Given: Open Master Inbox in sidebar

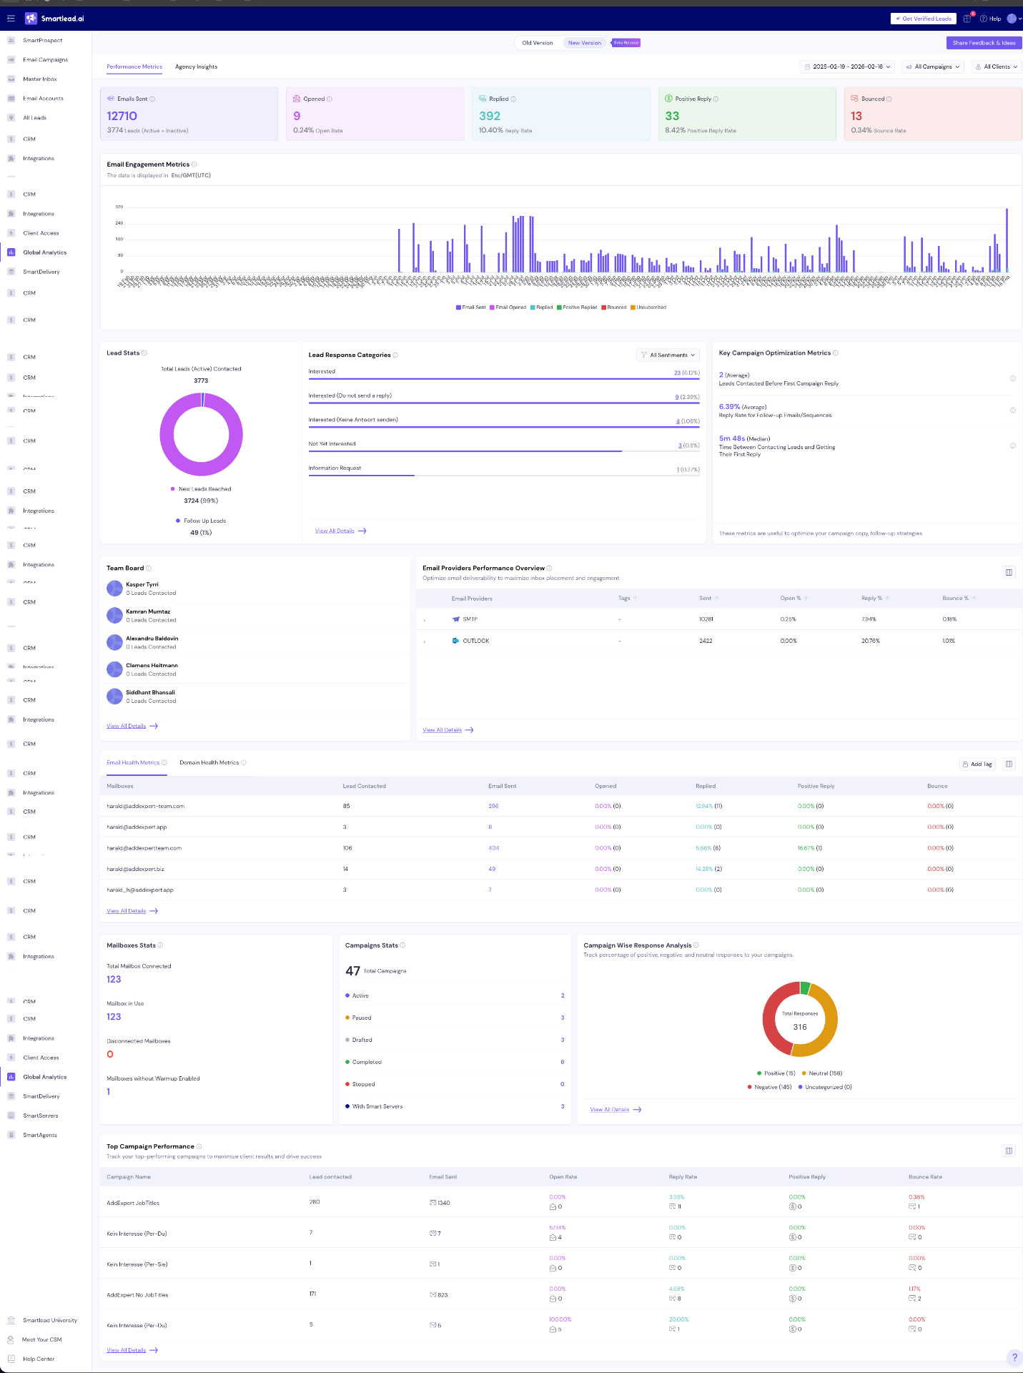Looking at the screenshot, I should 40,79.
